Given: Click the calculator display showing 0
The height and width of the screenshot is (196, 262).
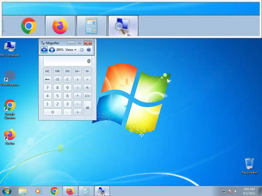Looking at the screenshot, I should pyautogui.click(x=68, y=61).
